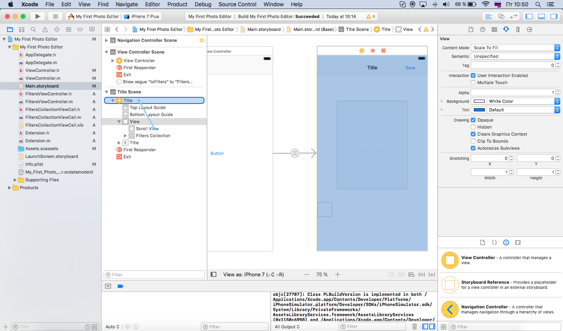Open the Background color dropdown

[523, 101]
